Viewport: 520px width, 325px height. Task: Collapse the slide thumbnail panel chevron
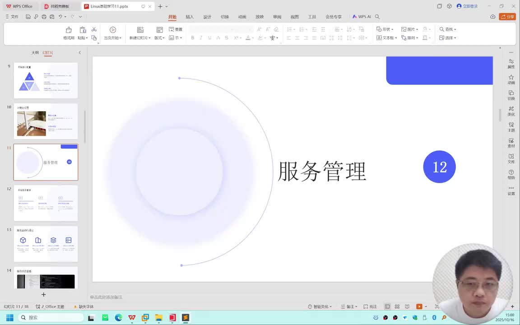point(79,52)
